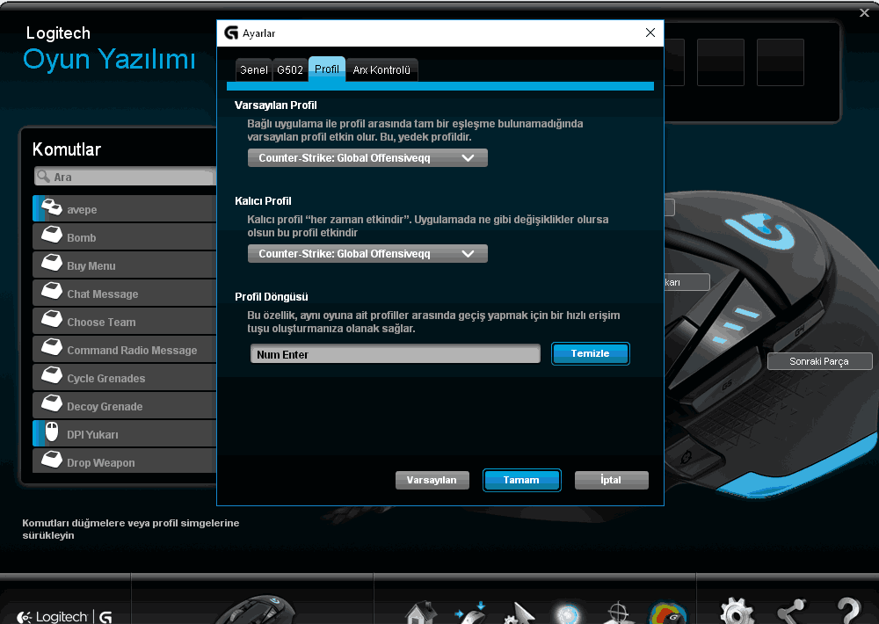Select the DPI Yukarı command text
Screen dimensions: 879x624
[92, 434]
